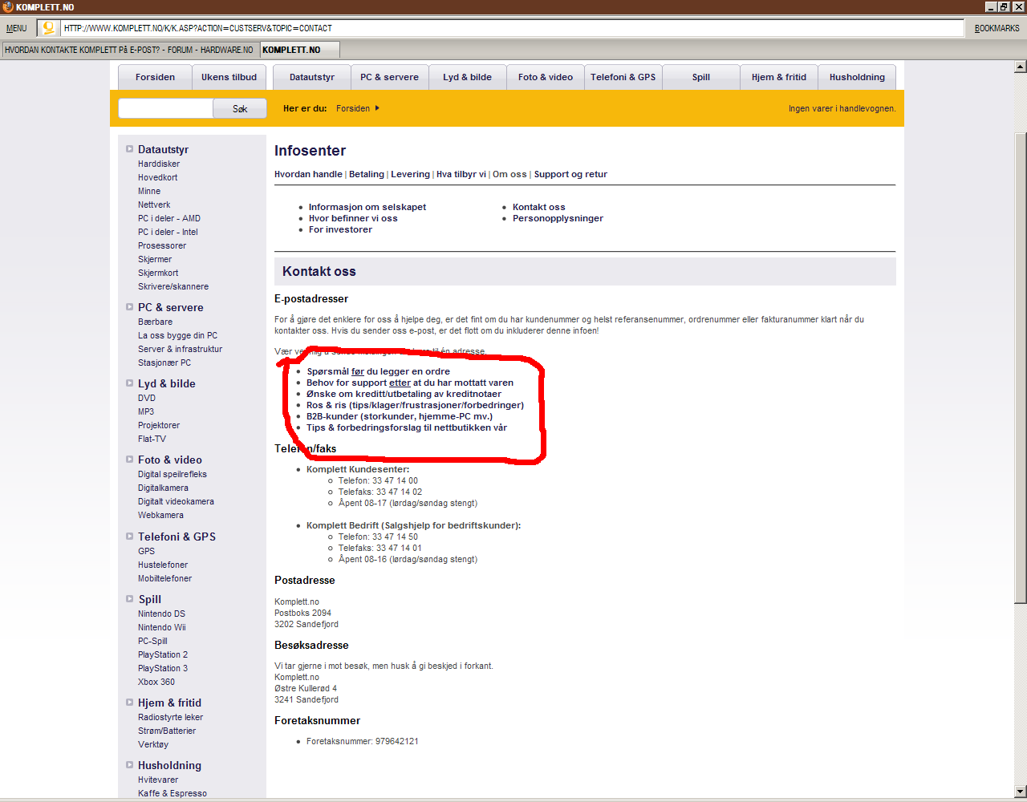This screenshot has width=1027, height=802.
Task: Open Hvor befinner vi oss link
Action: (x=353, y=218)
